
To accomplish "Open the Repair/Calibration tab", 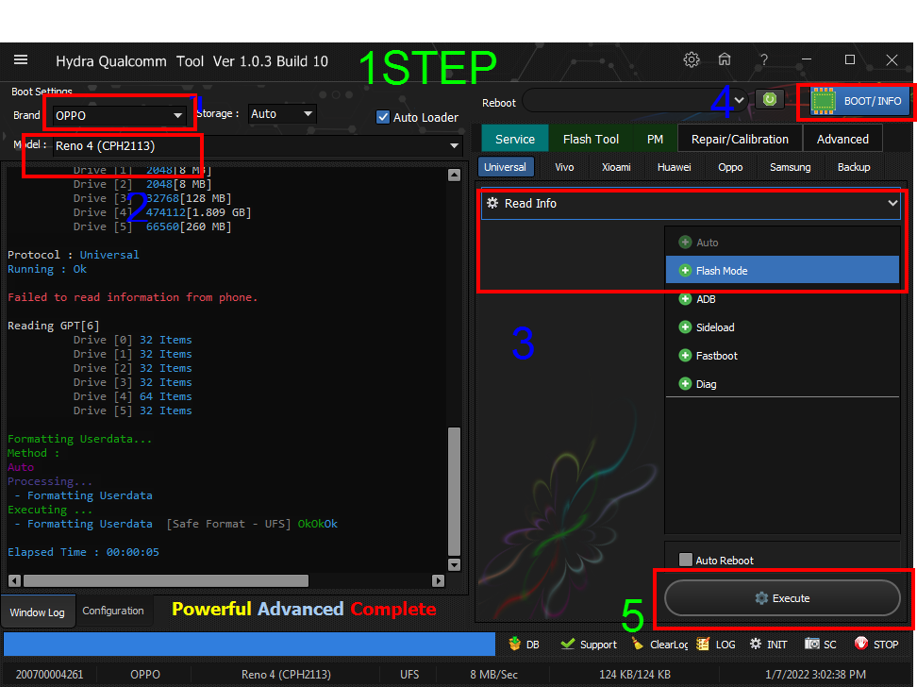I will [x=740, y=140].
